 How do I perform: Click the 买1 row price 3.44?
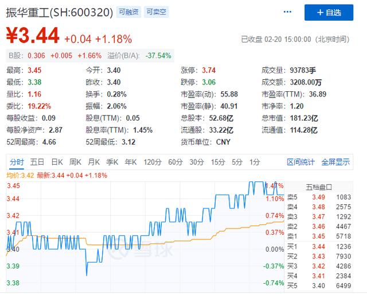tap(319, 246)
